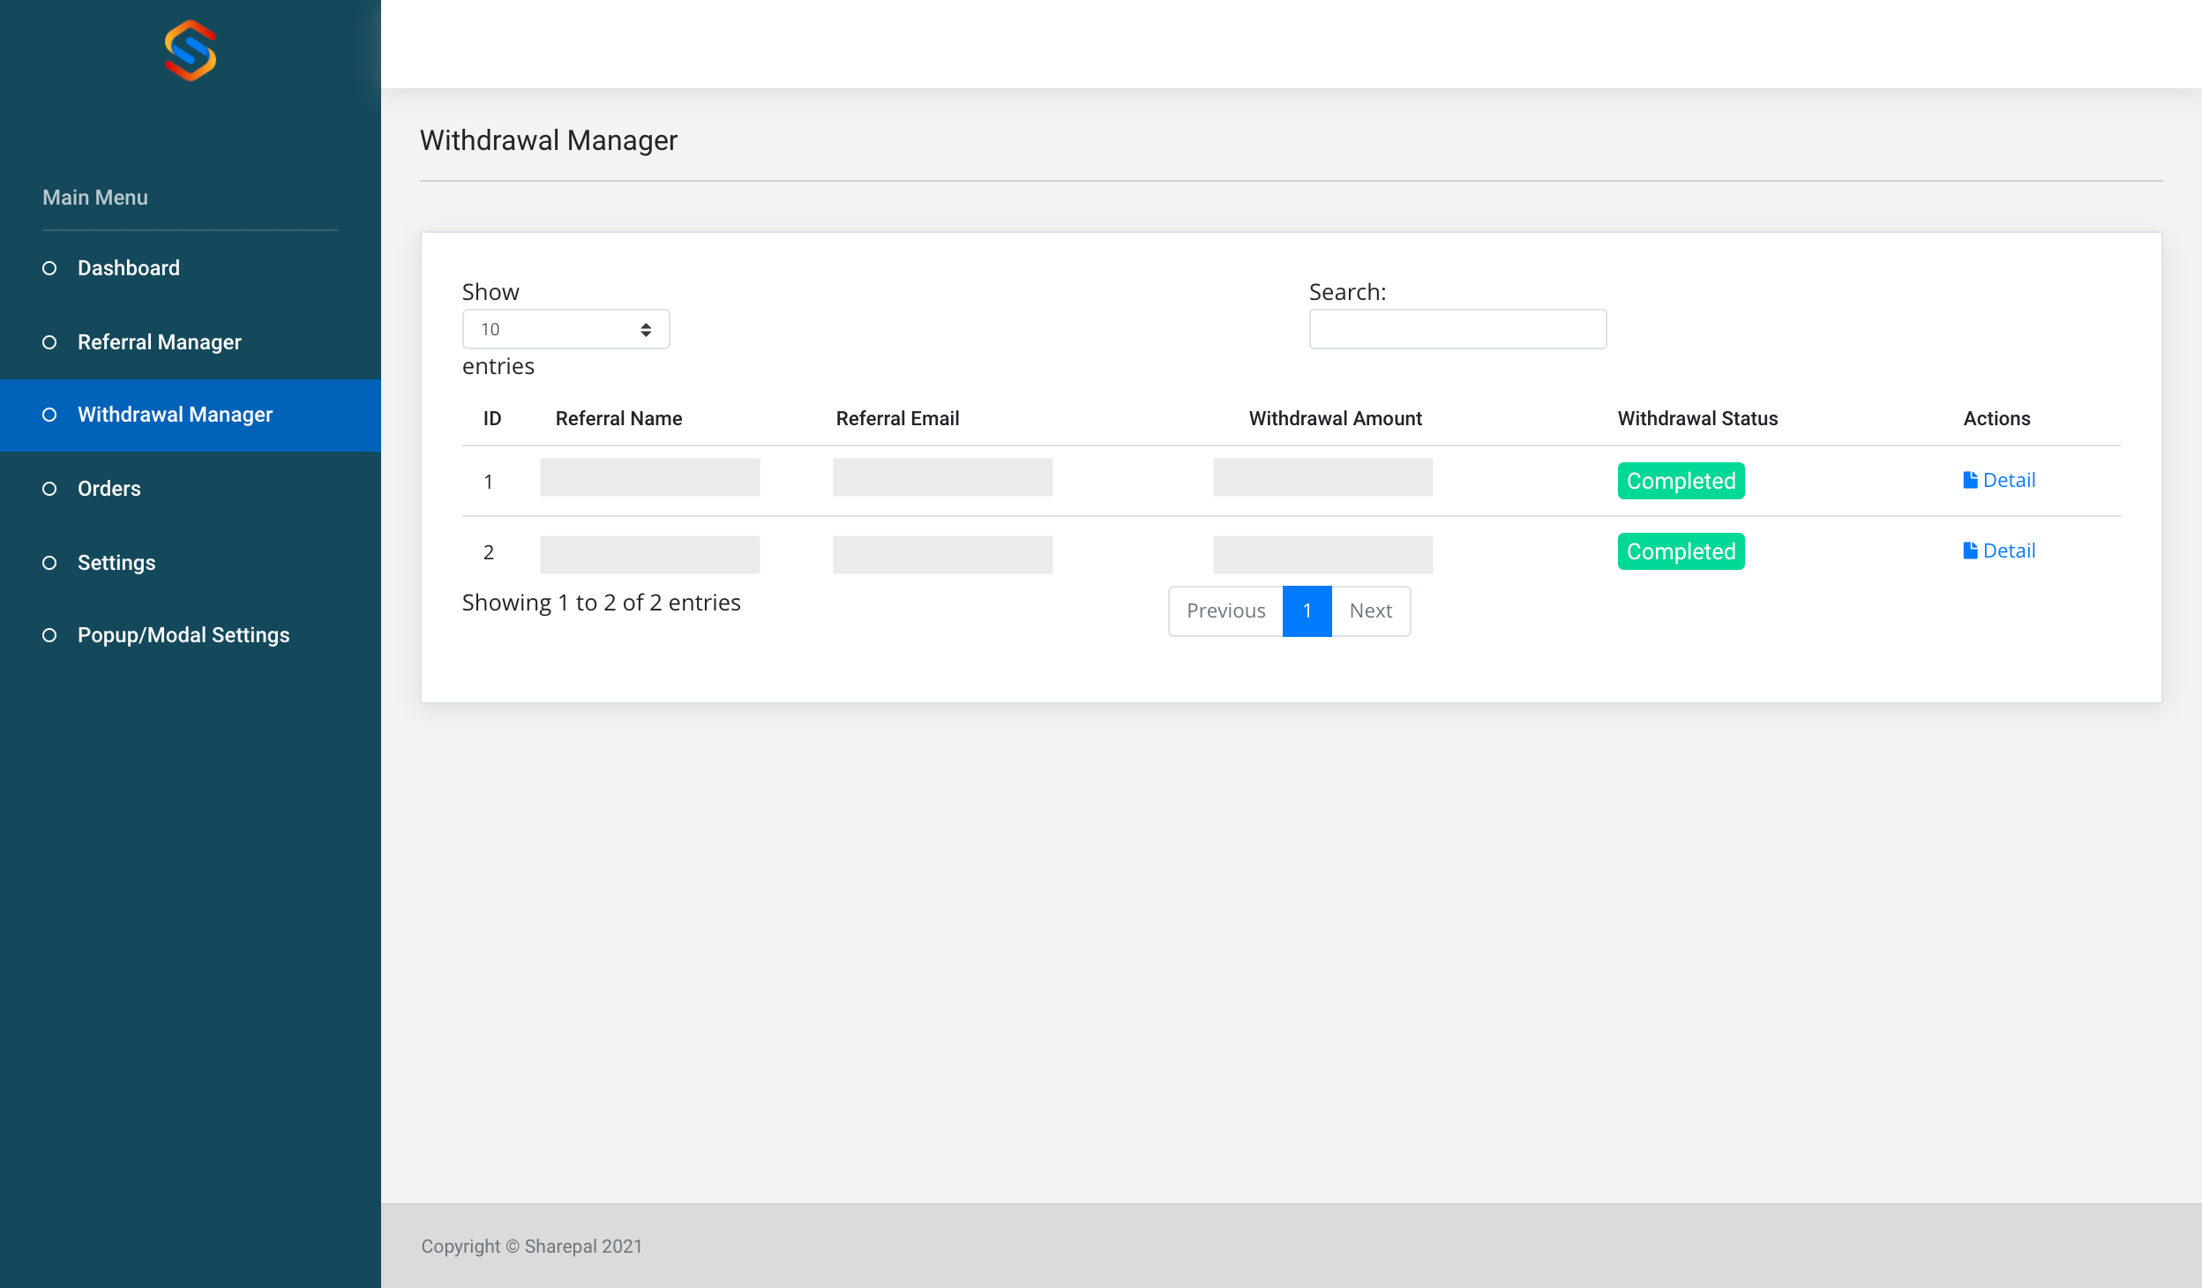Click the Completed badge in row 1
The height and width of the screenshot is (1288, 2202).
coord(1681,481)
